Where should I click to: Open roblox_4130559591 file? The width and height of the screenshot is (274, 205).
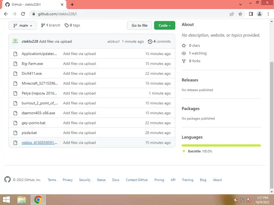(40, 143)
